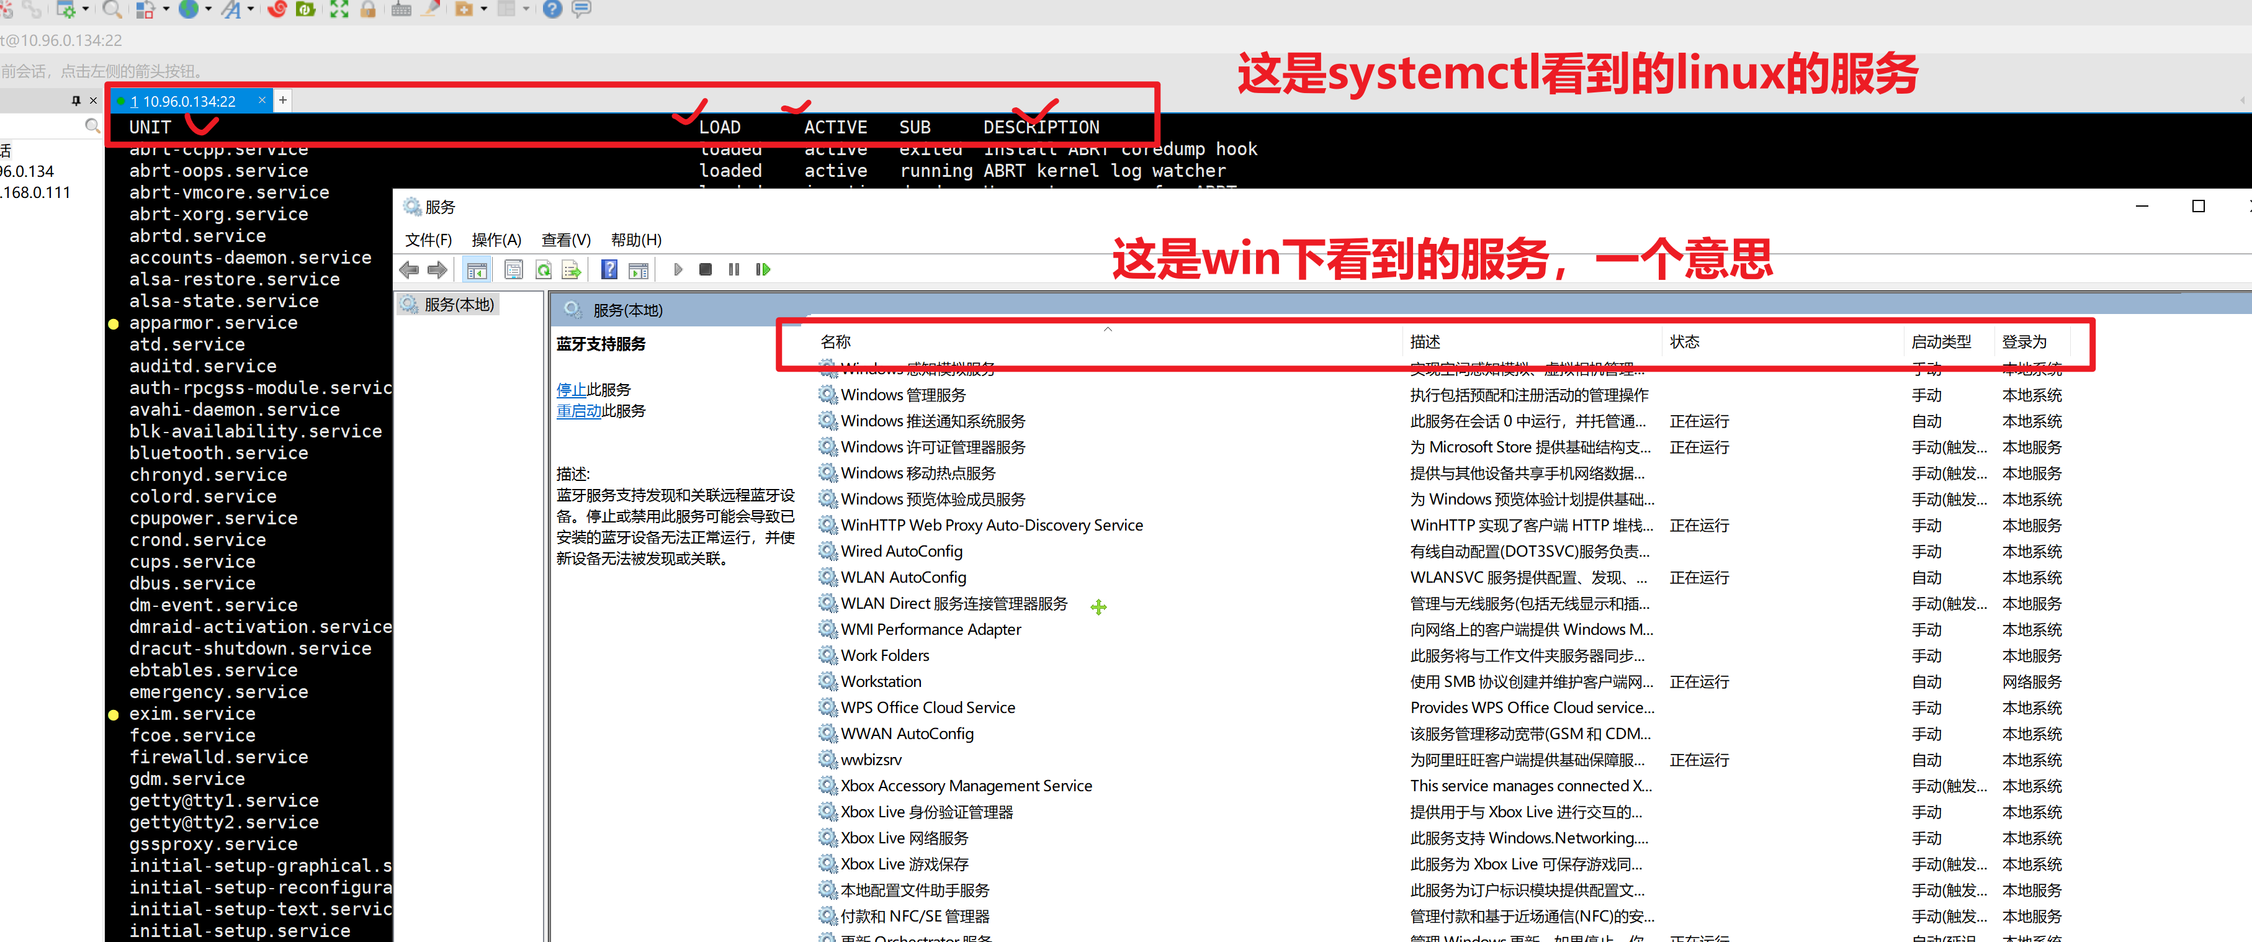The image size is (2252, 942).
Task: Click the stop service square button
Action: pyautogui.click(x=706, y=270)
